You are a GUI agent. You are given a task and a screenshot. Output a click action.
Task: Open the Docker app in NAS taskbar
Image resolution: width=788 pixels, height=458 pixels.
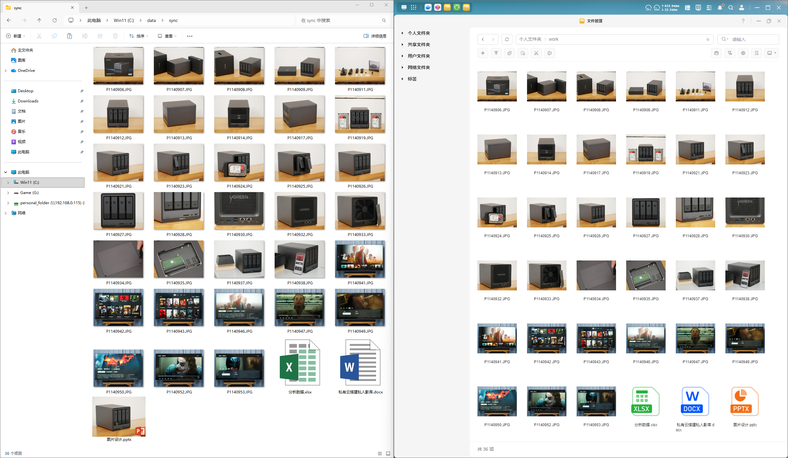[x=428, y=7]
